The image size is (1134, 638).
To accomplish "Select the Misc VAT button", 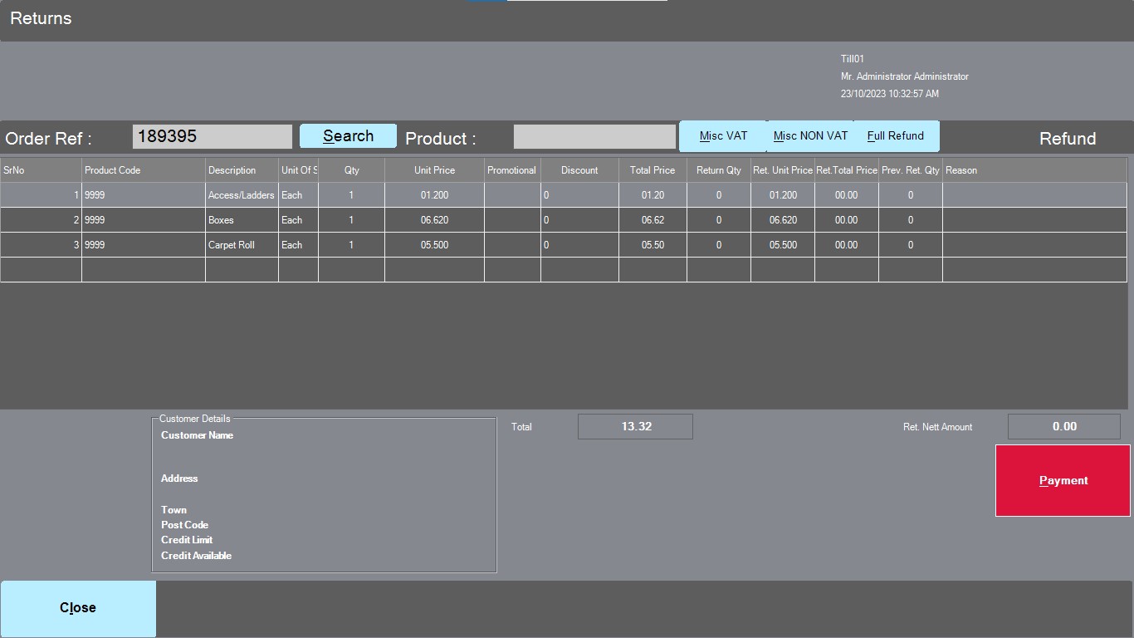I will click(723, 136).
